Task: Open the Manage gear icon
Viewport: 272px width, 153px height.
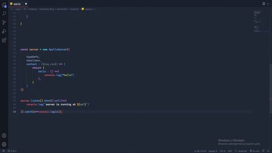Action: 4,144
